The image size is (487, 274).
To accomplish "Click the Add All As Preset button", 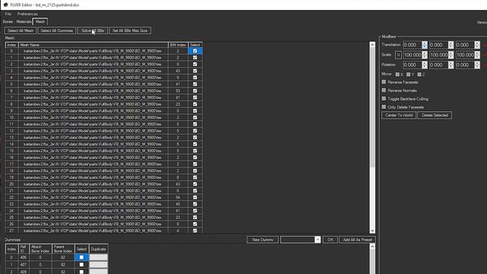I will 357,240.
